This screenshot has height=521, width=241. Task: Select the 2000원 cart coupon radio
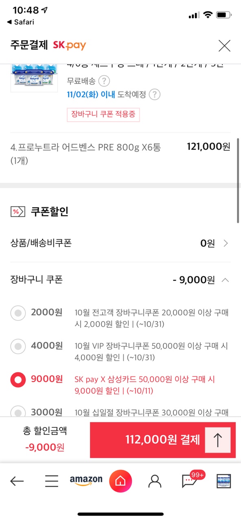click(18, 313)
